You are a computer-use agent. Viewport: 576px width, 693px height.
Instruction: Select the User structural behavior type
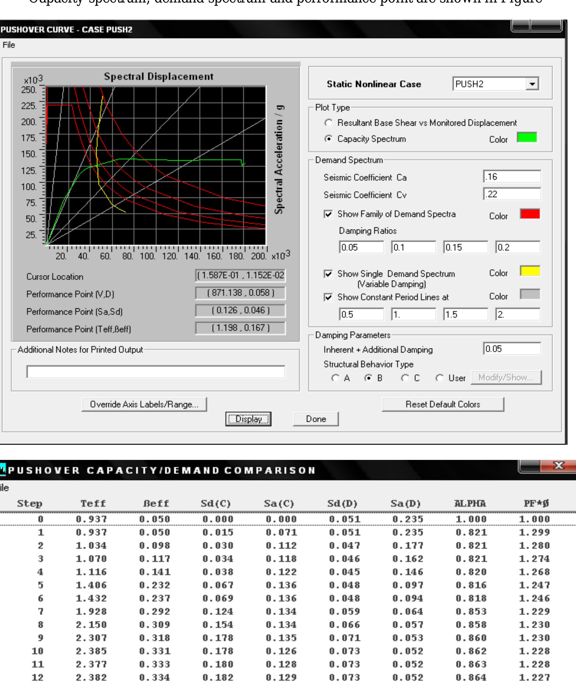[439, 378]
